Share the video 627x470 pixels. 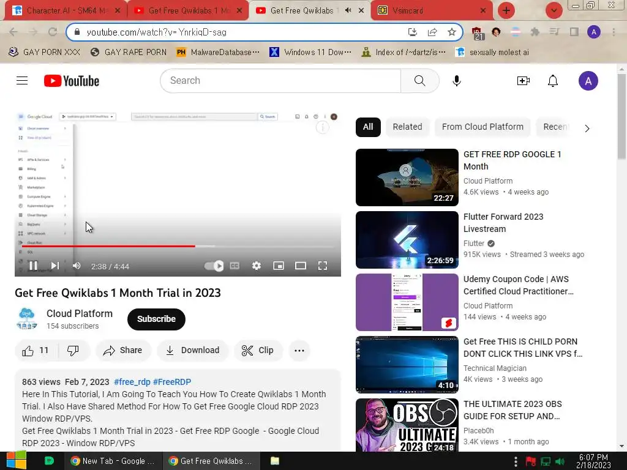[x=122, y=351]
